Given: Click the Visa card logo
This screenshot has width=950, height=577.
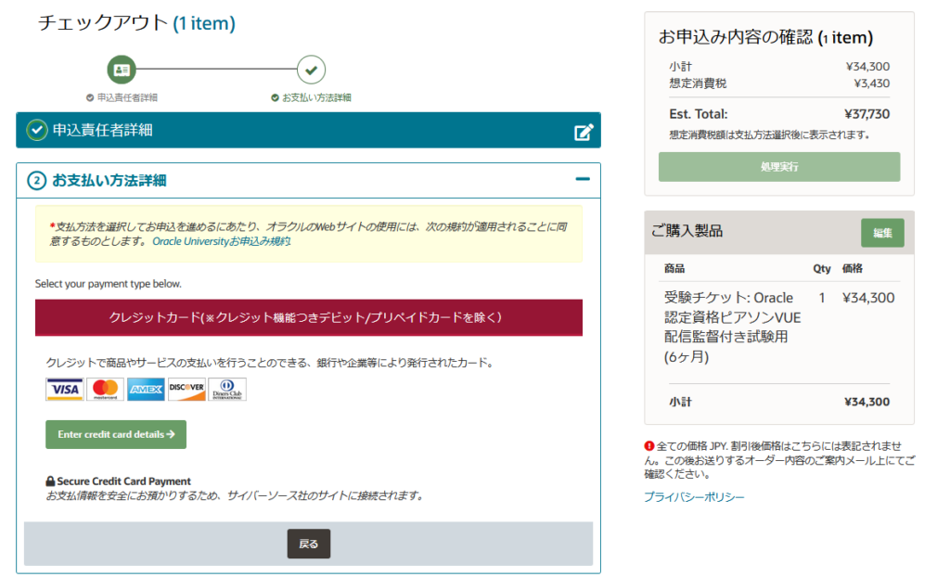Looking at the screenshot, I should coord(65,391).
